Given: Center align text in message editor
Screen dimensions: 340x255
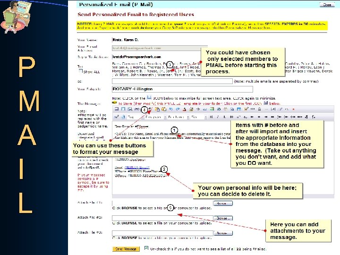Looking at the screenshot, I should tap(259, 117).
